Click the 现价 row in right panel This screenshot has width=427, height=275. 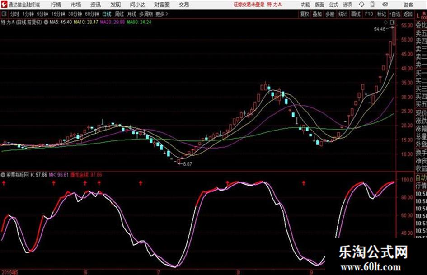pos(421,113)
